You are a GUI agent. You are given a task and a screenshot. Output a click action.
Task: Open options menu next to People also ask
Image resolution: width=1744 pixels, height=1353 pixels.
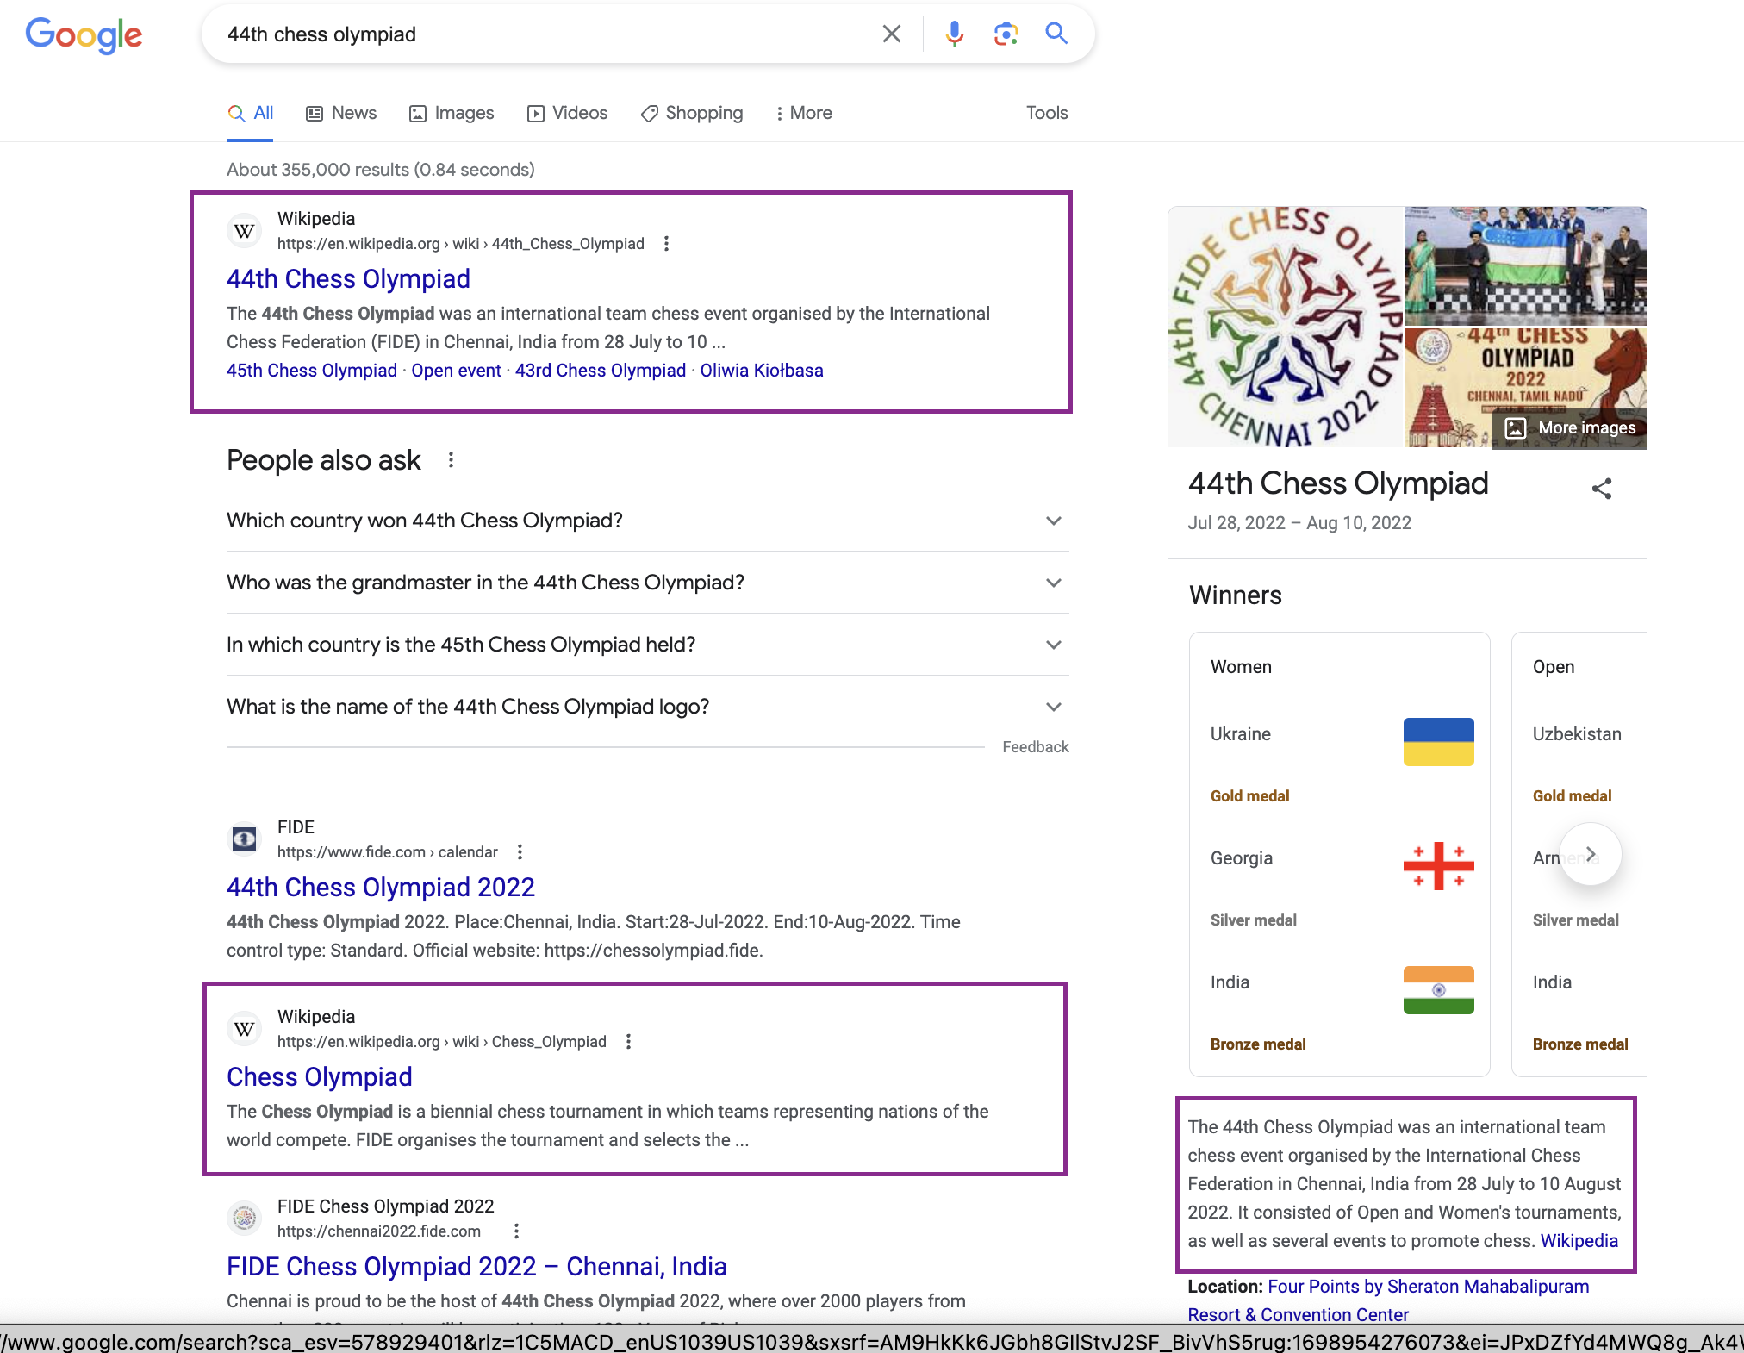(x=451, y=460)
